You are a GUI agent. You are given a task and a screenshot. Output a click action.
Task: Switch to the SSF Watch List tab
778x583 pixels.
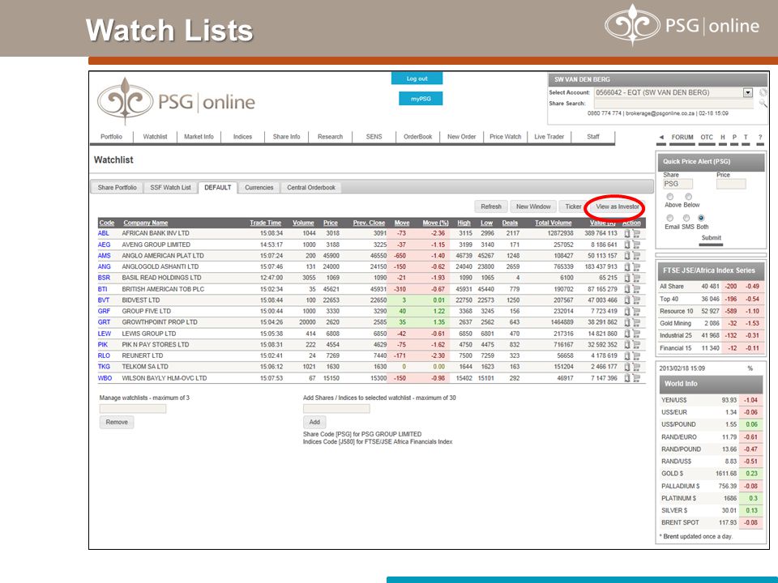point(170,187)
